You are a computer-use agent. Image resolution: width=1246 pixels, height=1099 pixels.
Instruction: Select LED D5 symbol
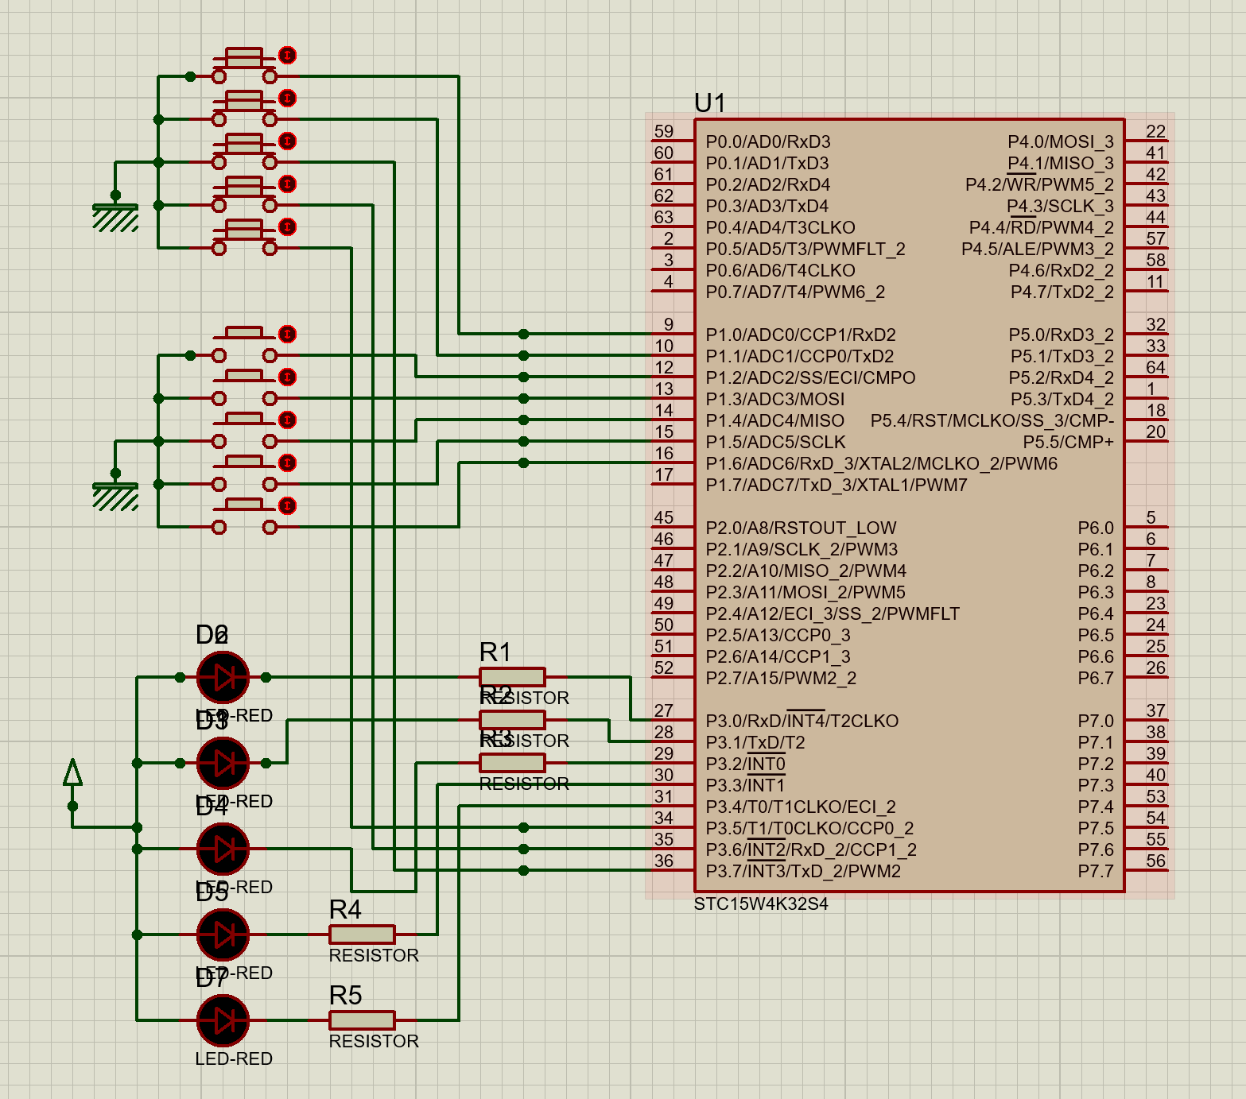[x=223, y=935]
